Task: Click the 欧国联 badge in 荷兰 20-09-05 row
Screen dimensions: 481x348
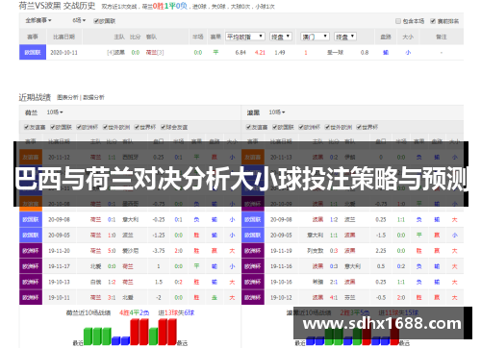Action: point(31,236)
